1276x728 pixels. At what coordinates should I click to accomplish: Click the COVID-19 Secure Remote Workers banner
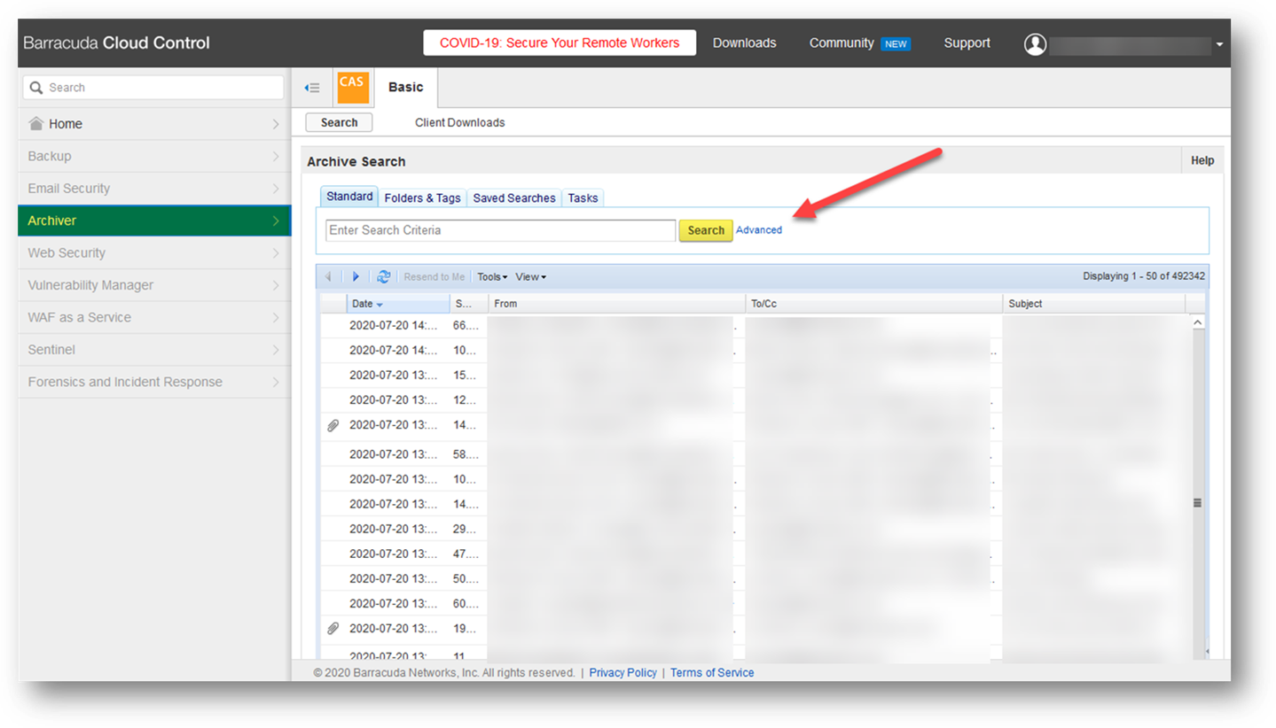coord(560,43)
